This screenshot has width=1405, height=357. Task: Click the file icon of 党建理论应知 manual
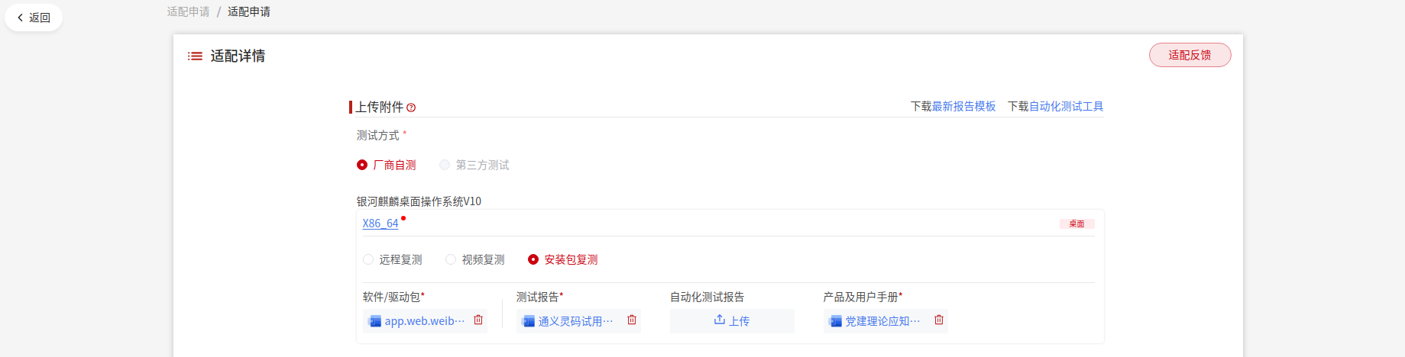coord(835,321)
